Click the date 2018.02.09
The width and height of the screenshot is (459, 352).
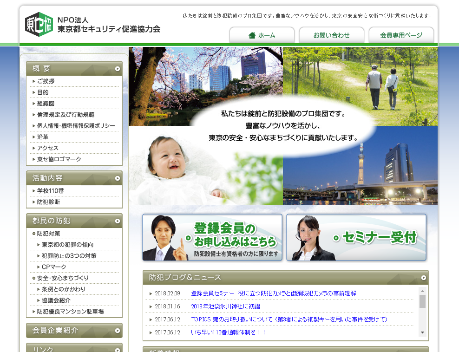tap(167, 293)
